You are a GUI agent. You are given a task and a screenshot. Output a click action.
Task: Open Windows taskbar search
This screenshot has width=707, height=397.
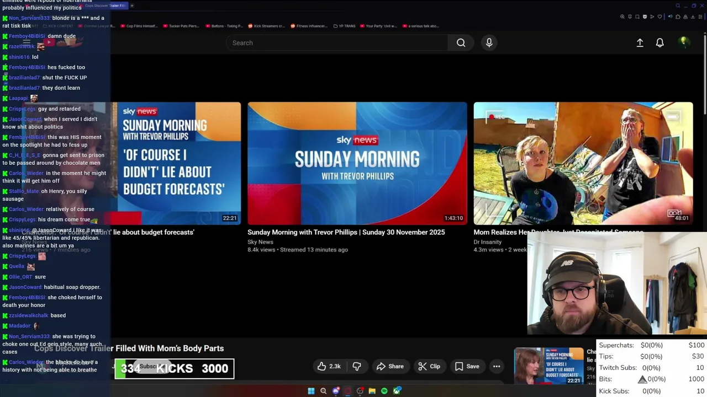click(323, 391)
